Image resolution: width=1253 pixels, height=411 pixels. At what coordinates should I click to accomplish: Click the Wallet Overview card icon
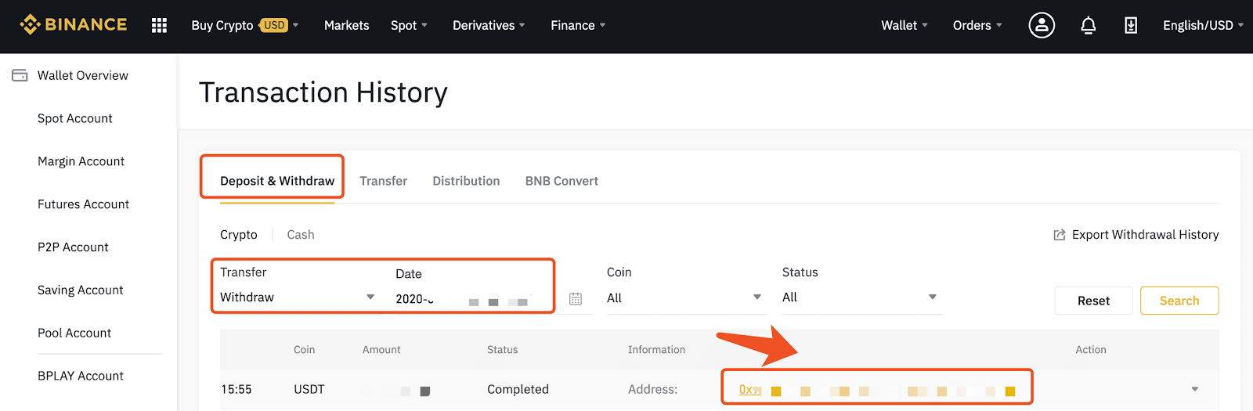pyautogui.click(x=20, y=75)
